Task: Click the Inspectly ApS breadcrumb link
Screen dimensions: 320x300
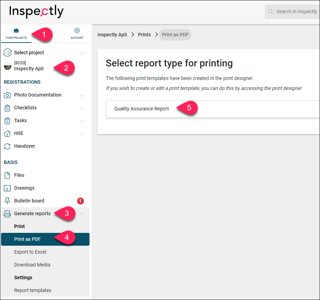Action: click(x=112, y=35)
